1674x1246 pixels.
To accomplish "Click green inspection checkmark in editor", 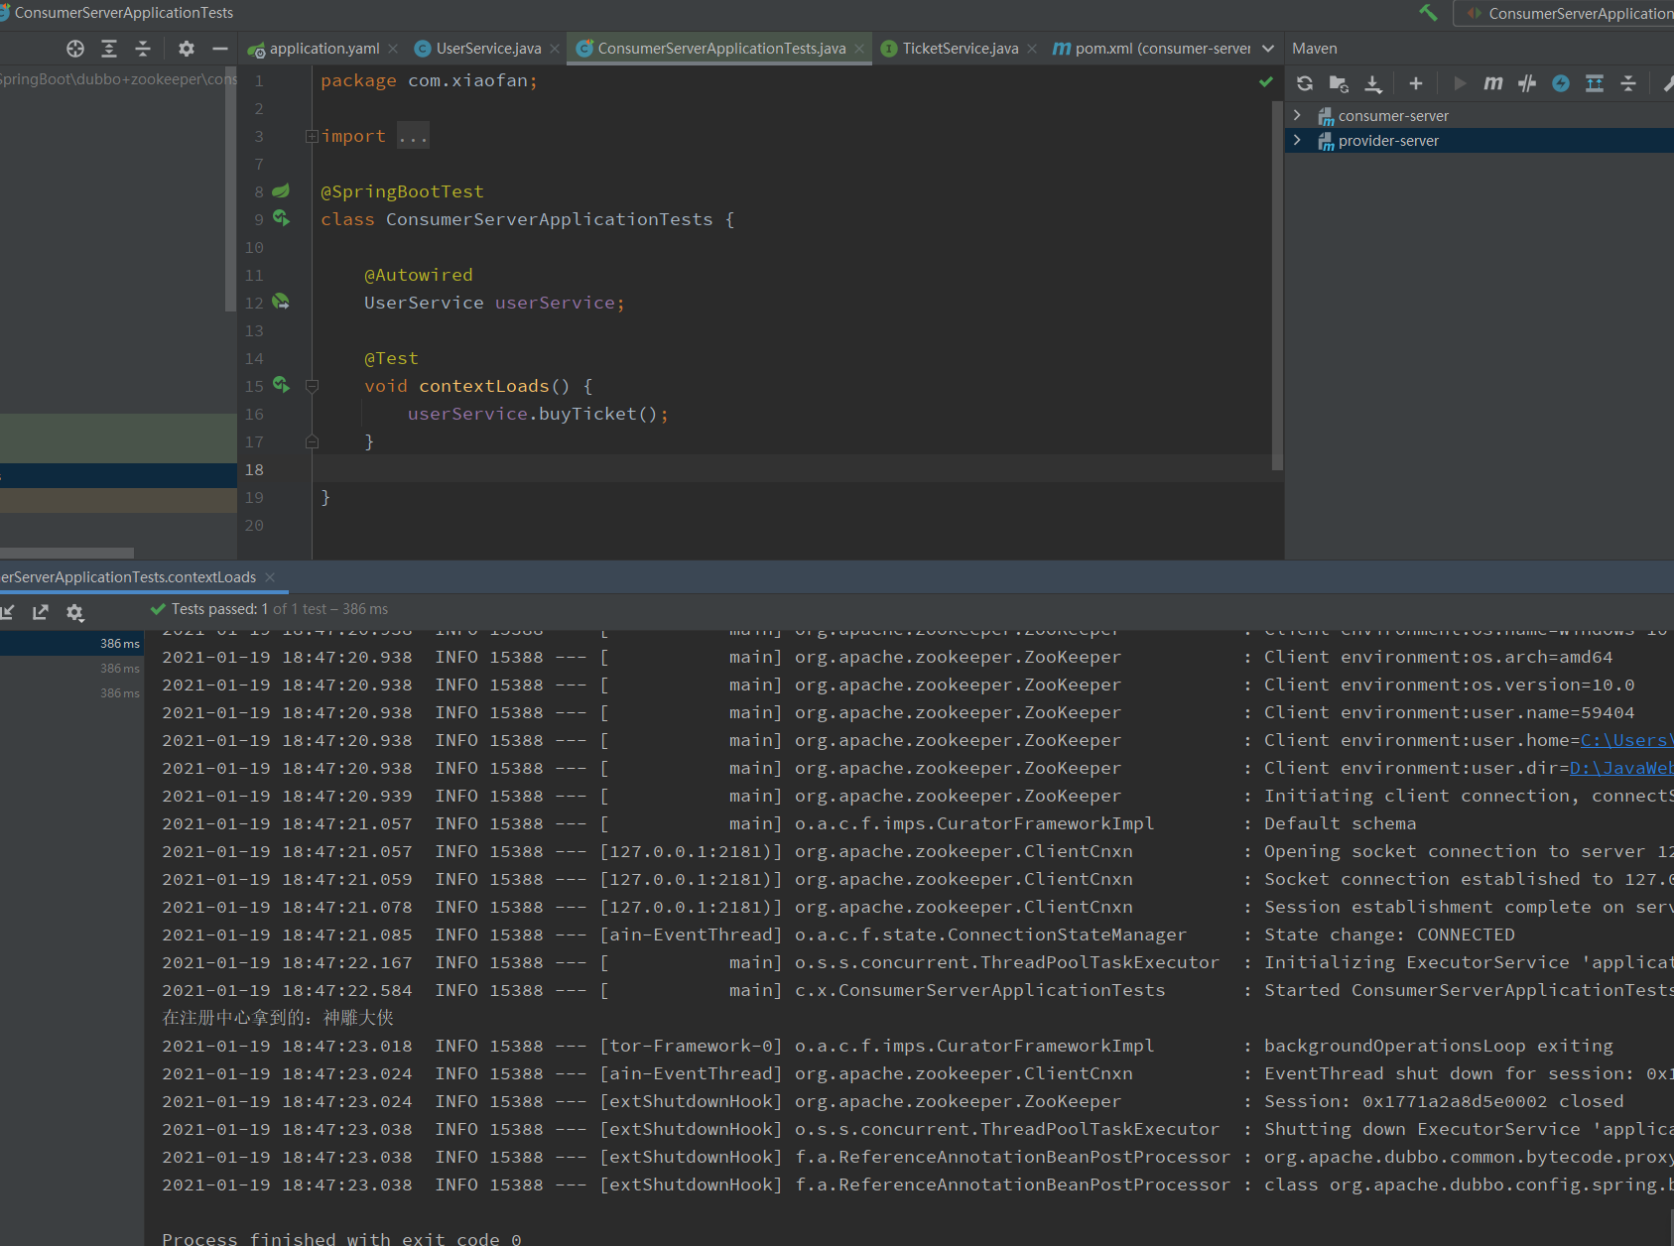I will pyautogui.click(x=1266, y=81).
